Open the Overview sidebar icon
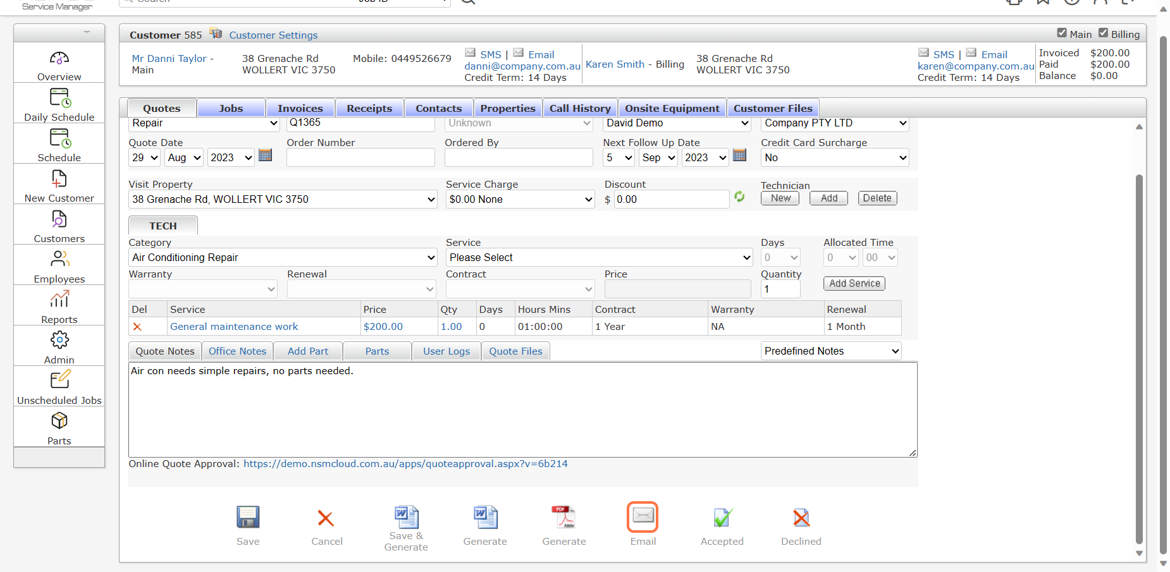Screen dimensions: 1170x572 [x=59, y=59]
